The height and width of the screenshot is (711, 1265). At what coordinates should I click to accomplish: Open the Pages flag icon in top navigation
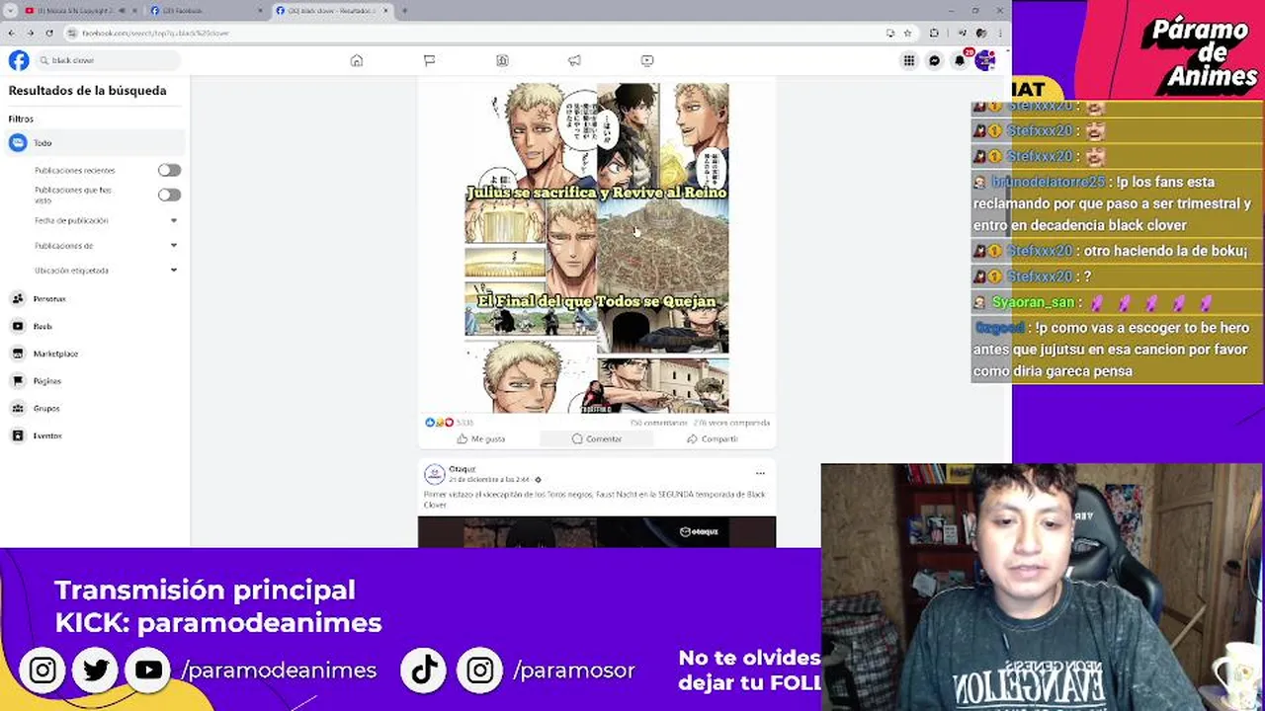tap(429, 60)
